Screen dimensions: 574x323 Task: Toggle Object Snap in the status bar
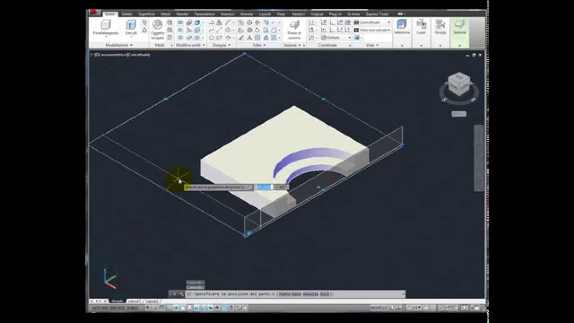tap(183, 308)
